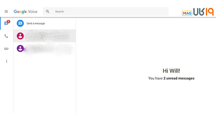Open the hamburger main menu
The height and width of the screenshot is (120, 216).
[6, 12]
